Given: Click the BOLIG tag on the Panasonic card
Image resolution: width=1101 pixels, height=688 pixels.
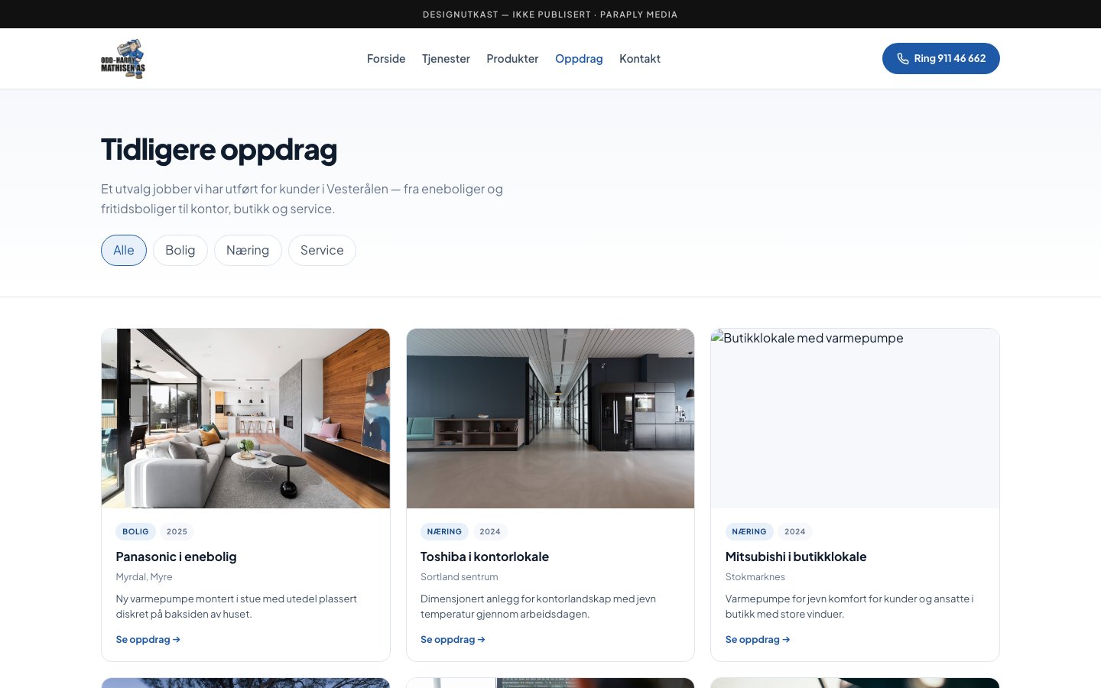Looking at the screenshot, I should click(135, 531).
